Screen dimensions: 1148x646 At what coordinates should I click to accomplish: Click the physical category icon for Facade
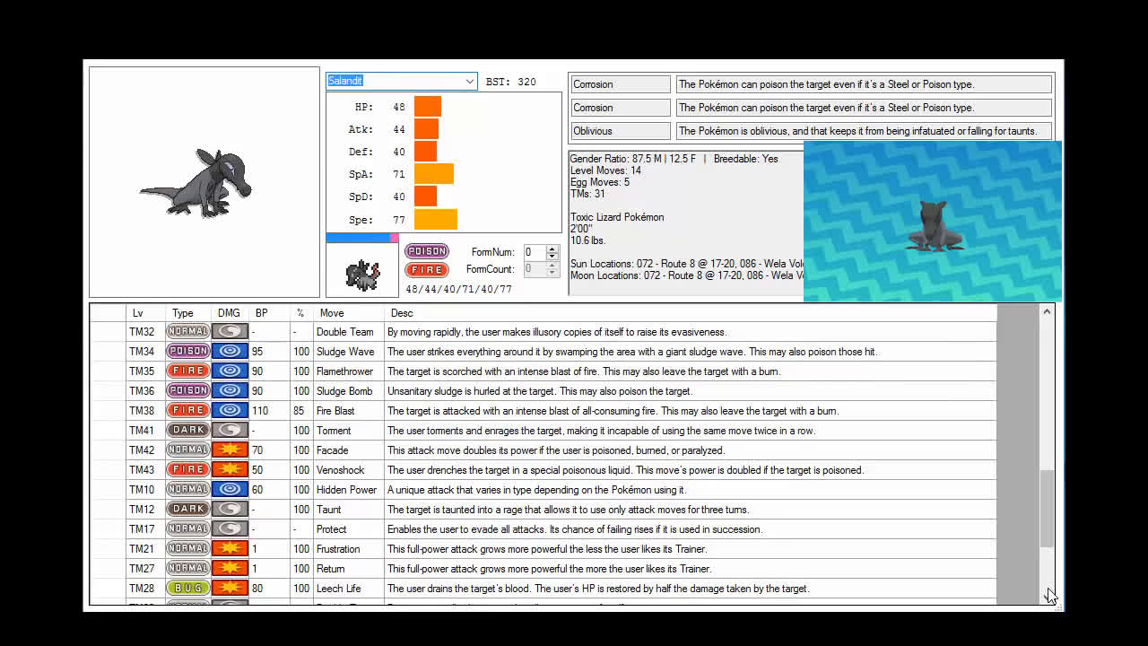pyautogui.click(x=230, y=450)
